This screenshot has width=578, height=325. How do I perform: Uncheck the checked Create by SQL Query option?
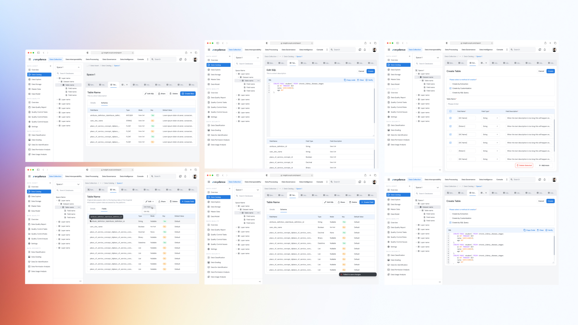tap(450, 223)
